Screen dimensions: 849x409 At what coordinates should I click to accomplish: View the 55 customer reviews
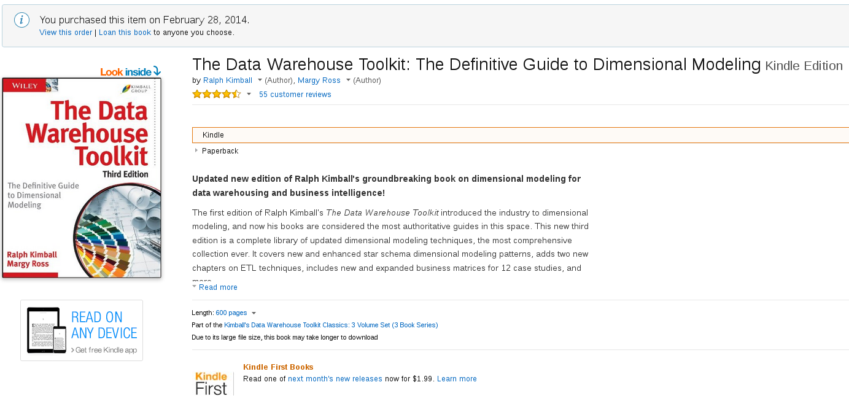click(x=295, y=95)
